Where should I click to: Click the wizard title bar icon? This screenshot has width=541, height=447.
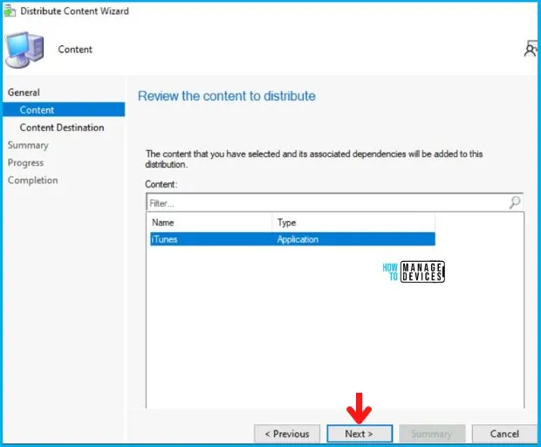click(10, 11)
